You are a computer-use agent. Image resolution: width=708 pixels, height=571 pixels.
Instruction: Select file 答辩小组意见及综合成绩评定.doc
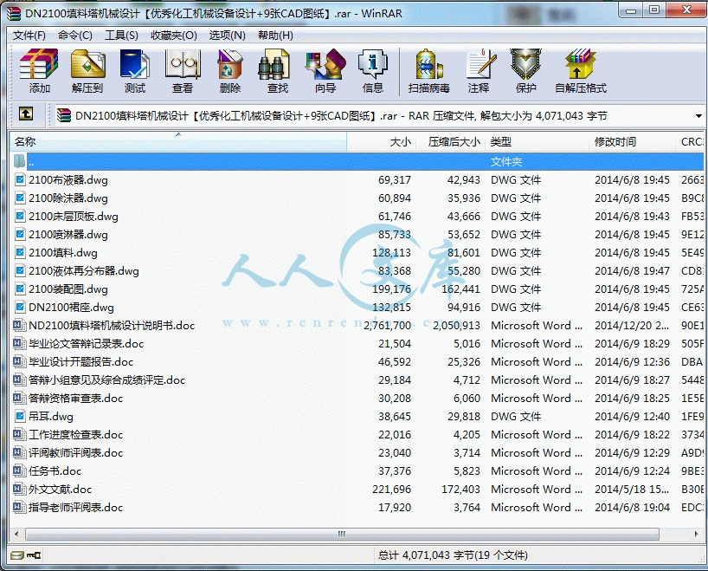click(x=106, y=380)
